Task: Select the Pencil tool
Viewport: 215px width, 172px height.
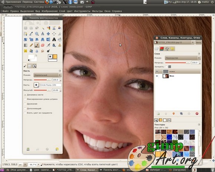Action: click(31, 45)
